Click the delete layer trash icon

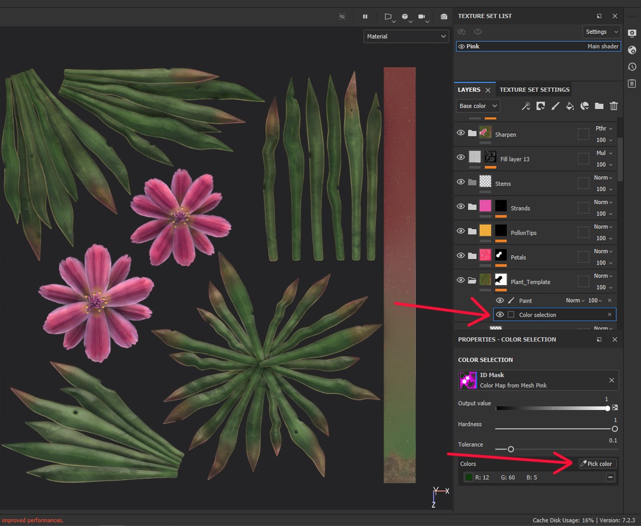pos(614,106)
